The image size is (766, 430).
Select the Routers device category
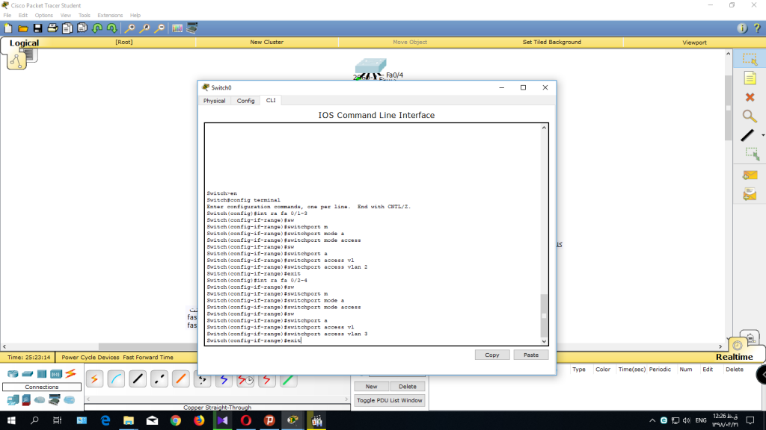click(13, 374)
